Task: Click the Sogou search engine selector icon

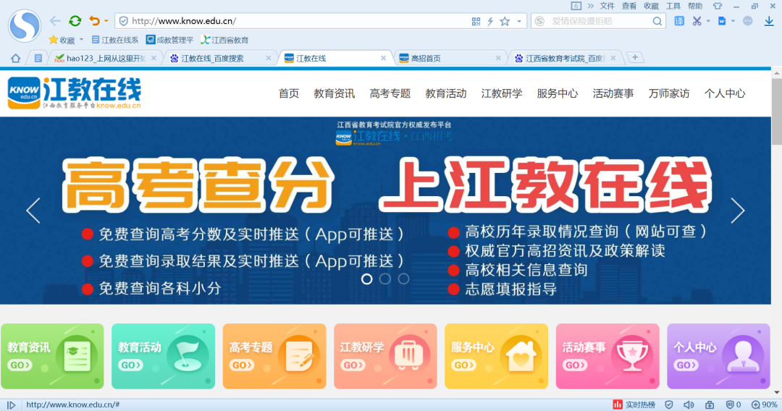Action: click(x=539, y=21)
